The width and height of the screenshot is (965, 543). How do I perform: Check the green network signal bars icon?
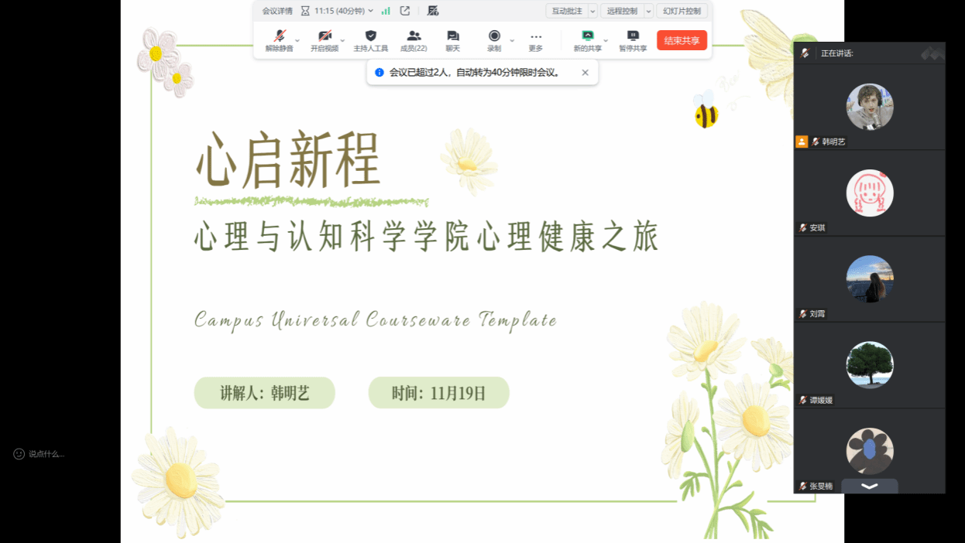click(386, 11)
